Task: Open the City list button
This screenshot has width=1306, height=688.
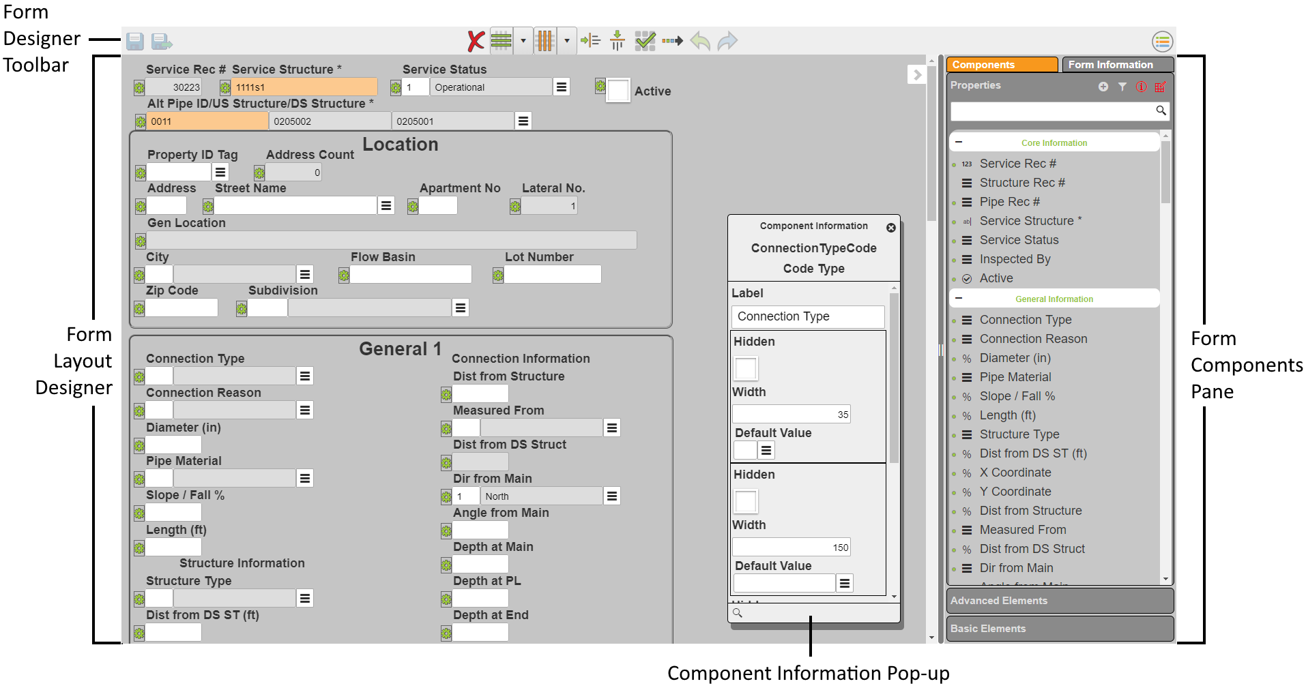Action: [305, 274]
